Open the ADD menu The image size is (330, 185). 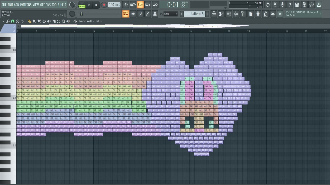(16, 5)
